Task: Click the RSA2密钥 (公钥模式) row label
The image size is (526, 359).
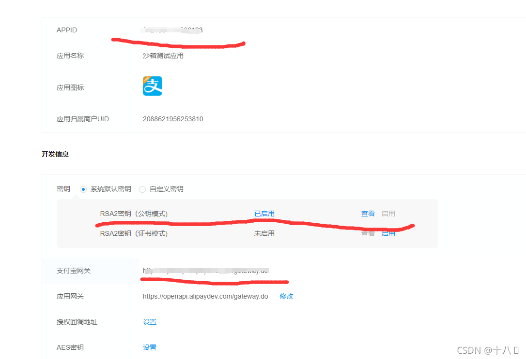Action: point(134,214)
